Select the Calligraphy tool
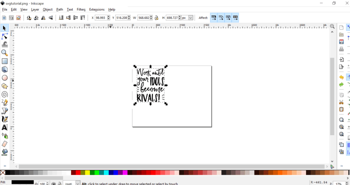 click(4, 119)
